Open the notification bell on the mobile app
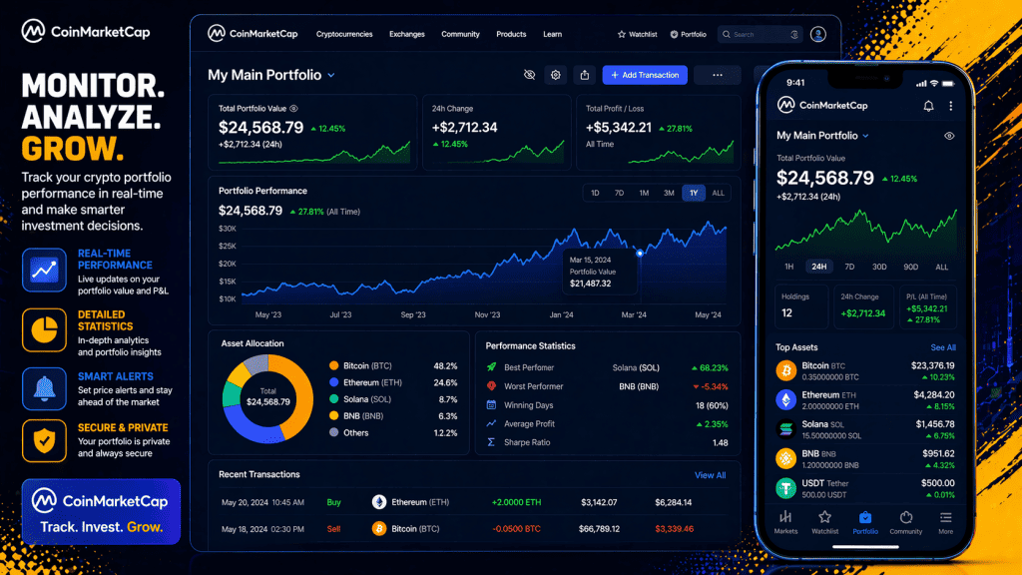1022x575 pixels. 928,105
